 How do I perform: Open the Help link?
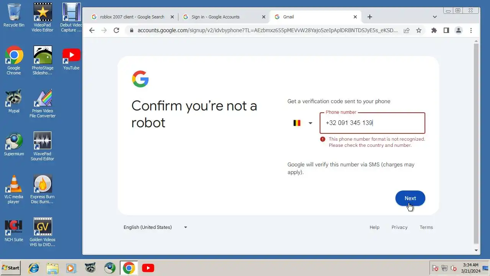[x=374, y=227]
